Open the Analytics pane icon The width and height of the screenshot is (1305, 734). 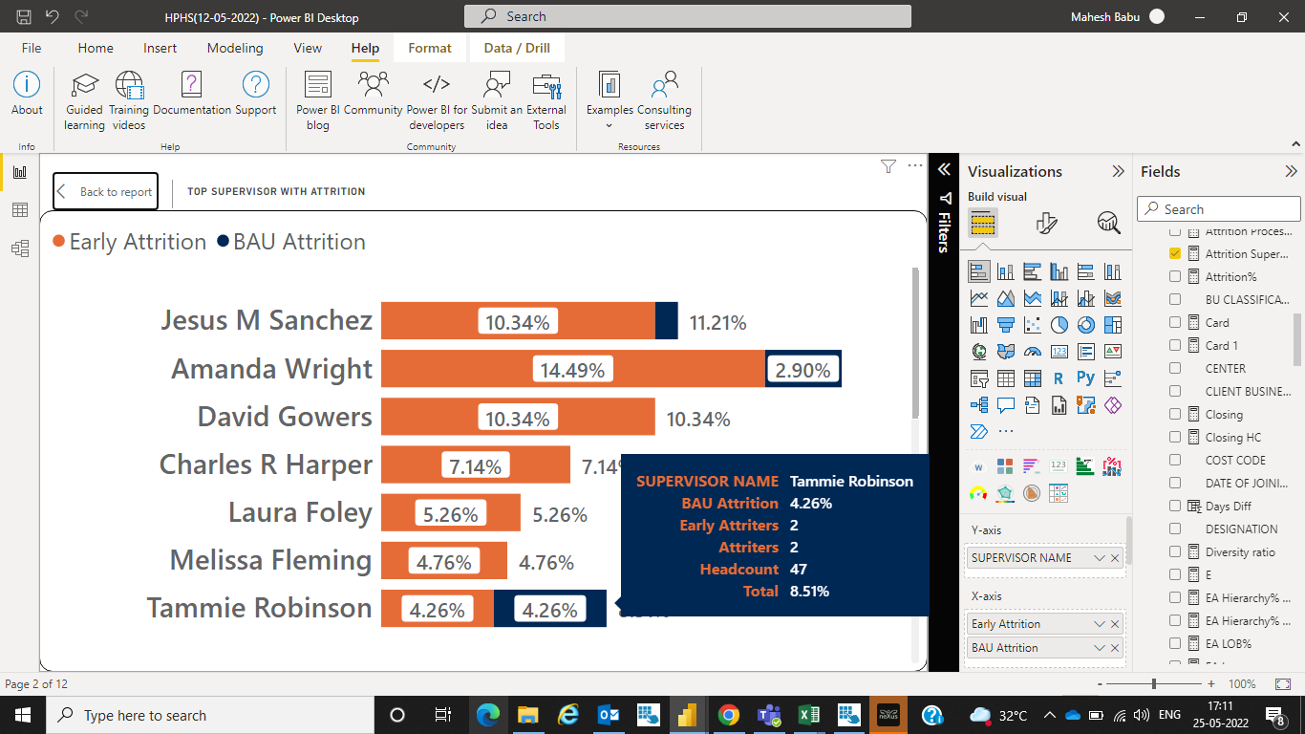coord(1108,224)
